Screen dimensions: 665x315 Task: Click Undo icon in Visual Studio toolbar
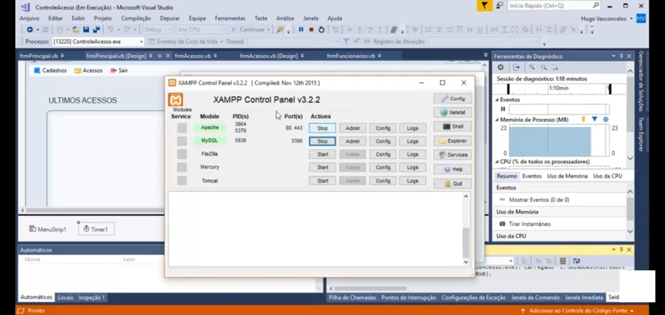pos(110,30)
